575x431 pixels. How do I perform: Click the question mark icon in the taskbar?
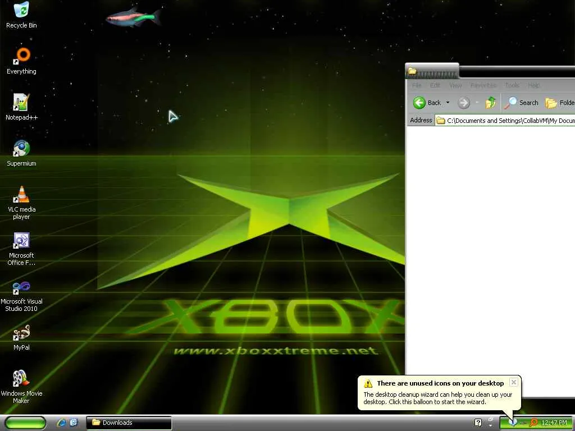(478, 423)
